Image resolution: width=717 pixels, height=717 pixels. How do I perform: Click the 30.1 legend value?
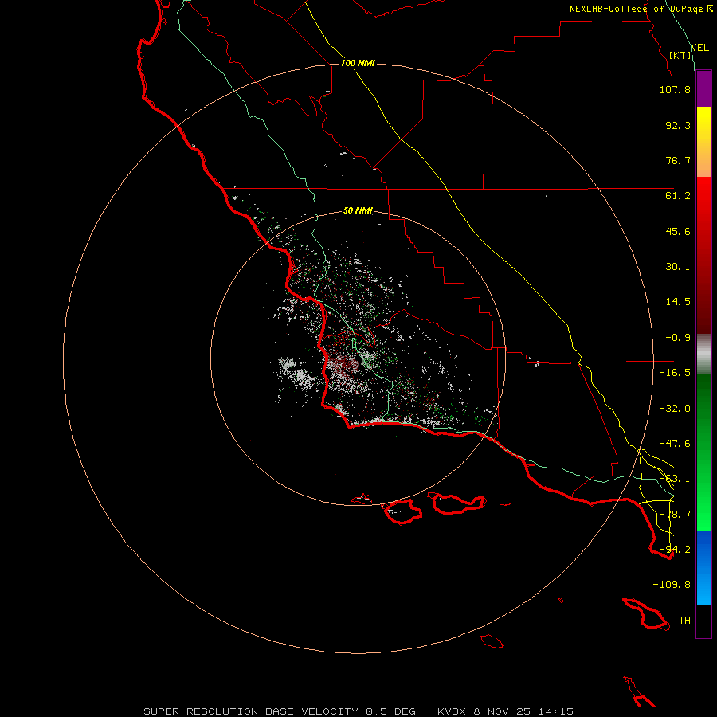click(678, 267)
